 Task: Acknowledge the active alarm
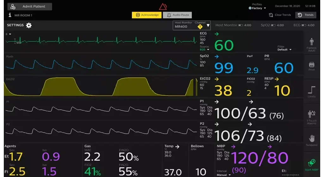pyautogui.click(x=146, y=15)
